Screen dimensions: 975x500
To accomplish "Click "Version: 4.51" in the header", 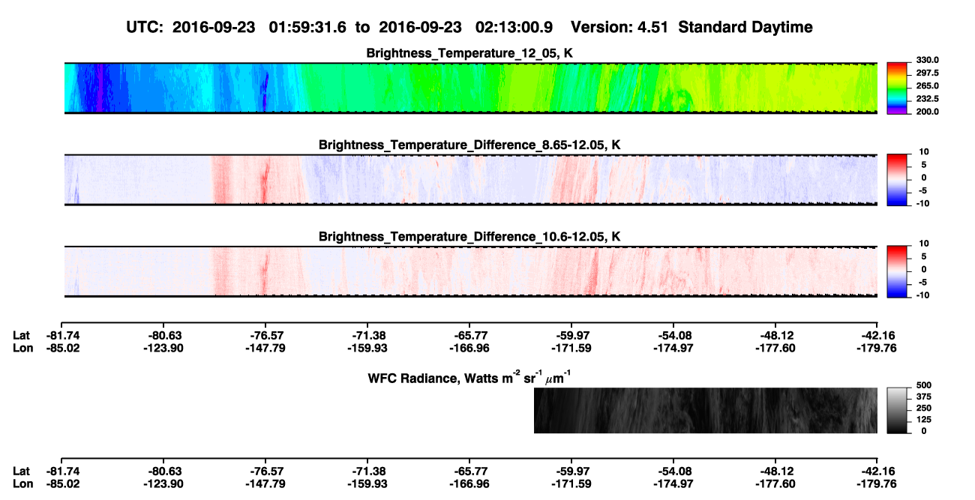I will (x=618, y=27).
